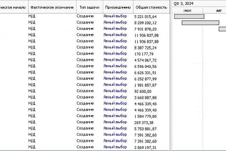Click Н/Д cell in row 2 069 197,31
The width and height of the screenshot is (226, 151).
[32, 147]
